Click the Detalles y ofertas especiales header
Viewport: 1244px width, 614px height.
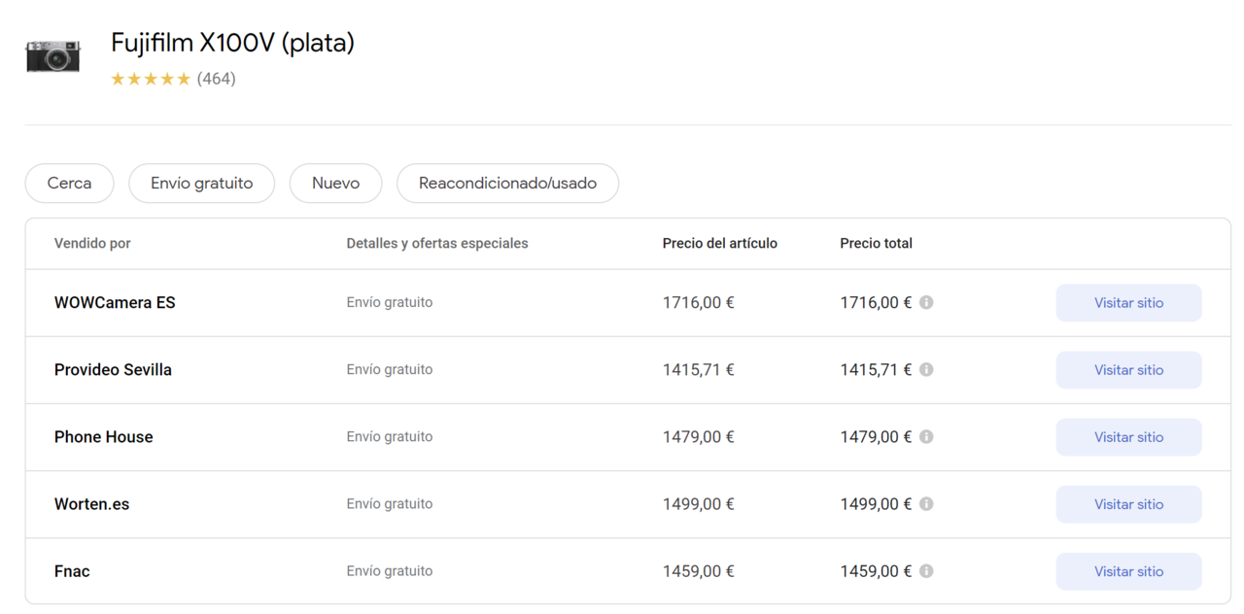click(437, 243)
